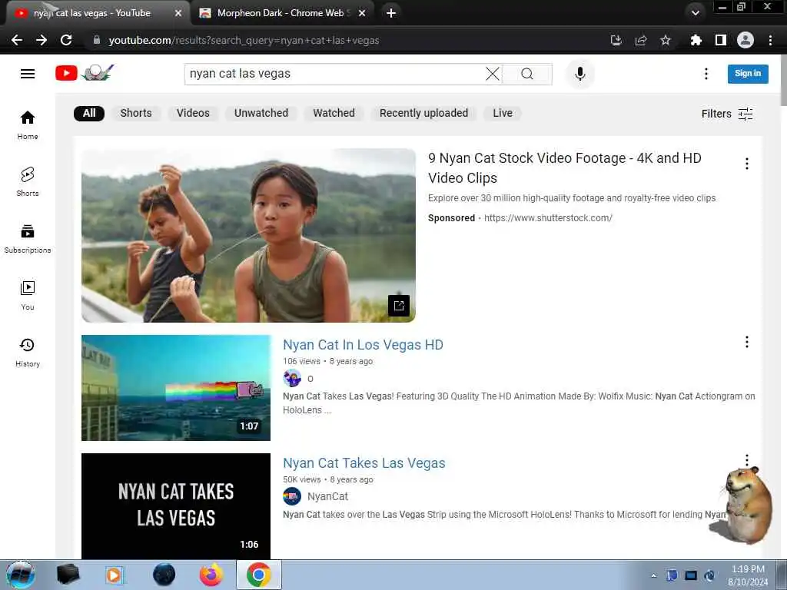This screenshot has height=590, width=787.
Task: Open the NYAN CAT TAKES LAS VEGAS black thumbnail
Action: click(x=176, y=506)
